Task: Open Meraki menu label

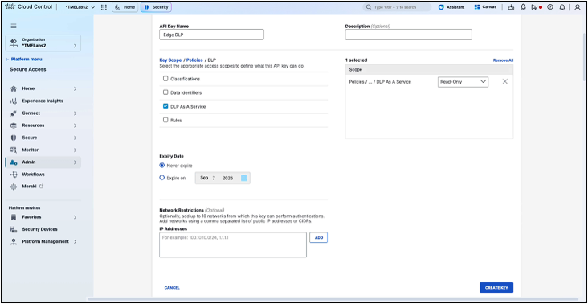Action: [x=30, y=187]
